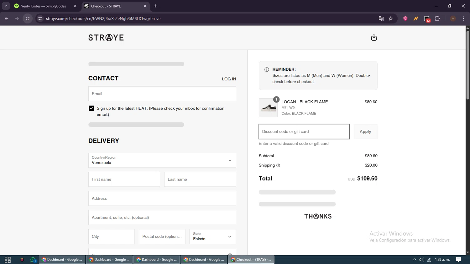Bookmark this page with star icon
The image size is (470, 264).
coord(391,18)
